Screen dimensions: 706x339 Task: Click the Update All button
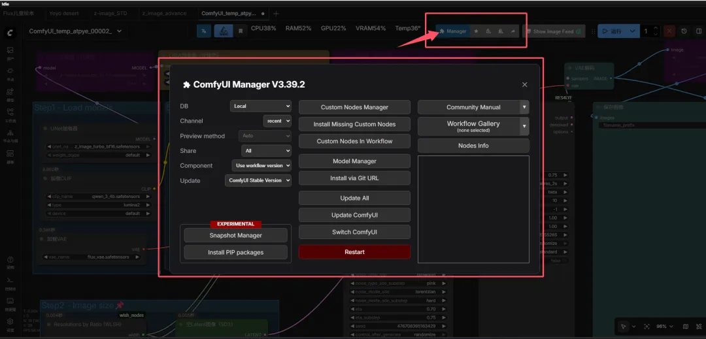[354, 198]
